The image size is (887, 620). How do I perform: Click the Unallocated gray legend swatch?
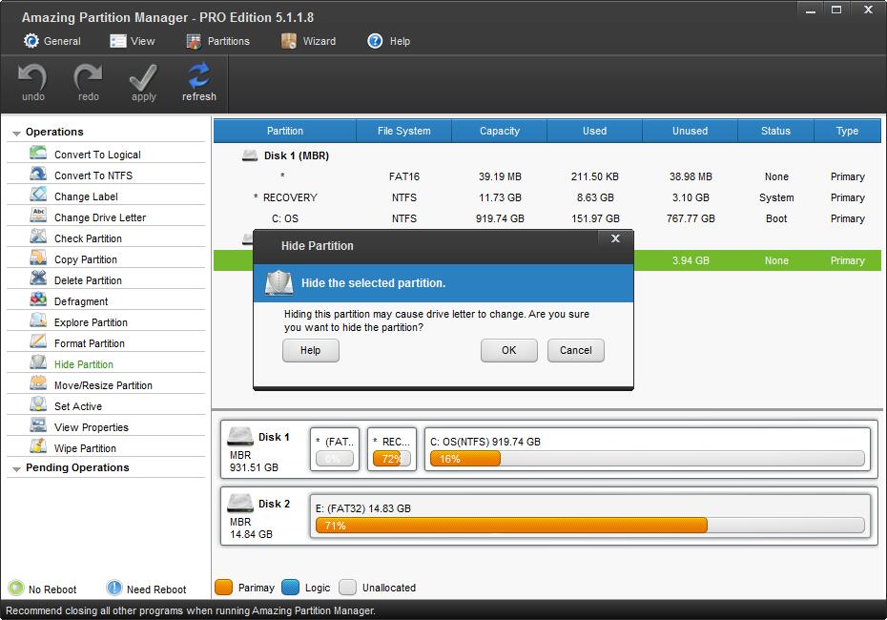(347, 588)
